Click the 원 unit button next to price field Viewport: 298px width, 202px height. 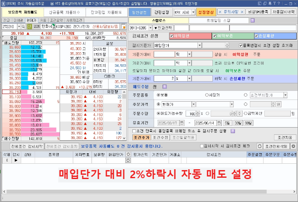278,104
